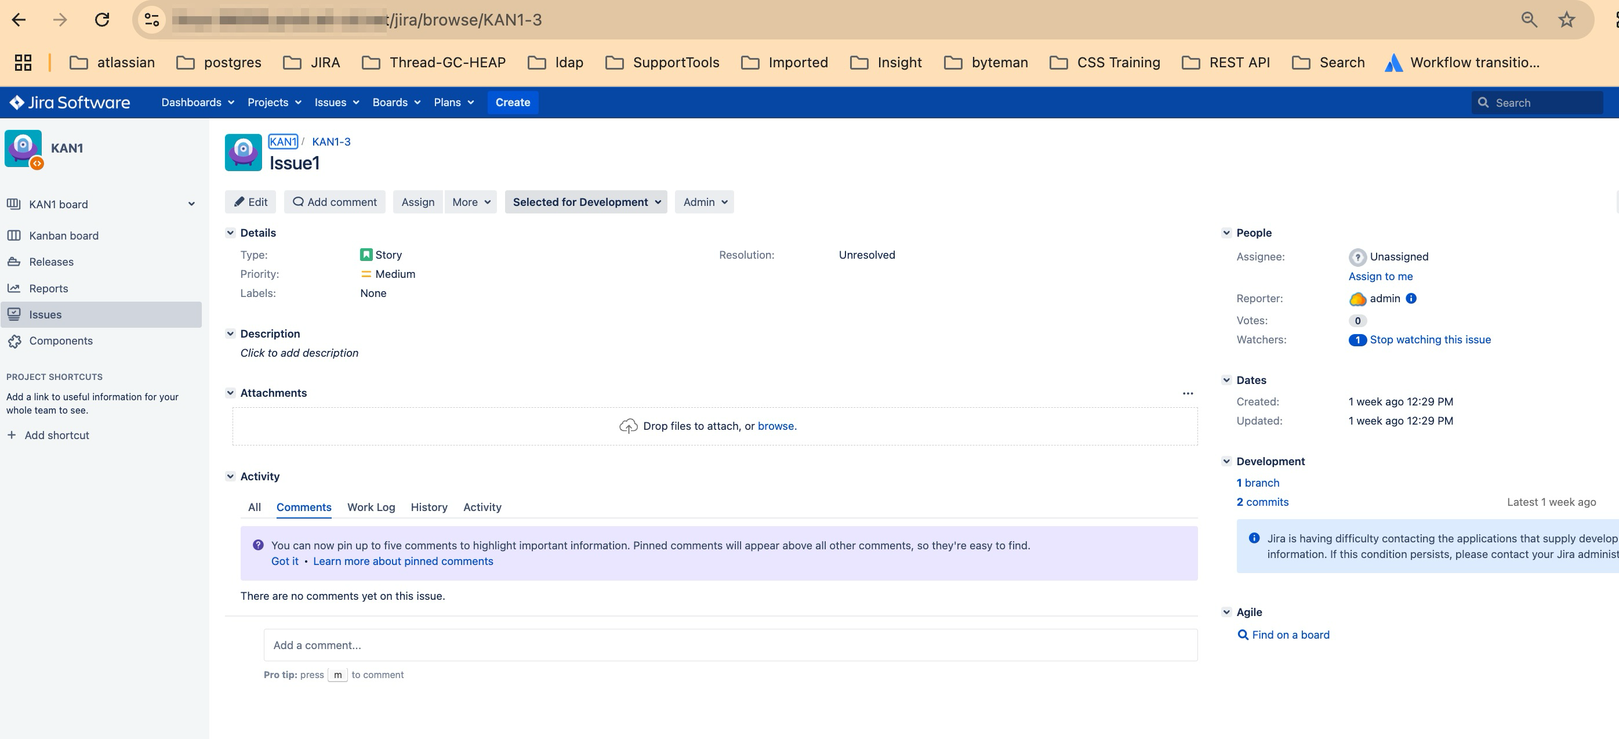The width and height of the screenshot is (1619, 739).
Task: Open the browser zoom magnifier icon
Action: point(1529,20)
